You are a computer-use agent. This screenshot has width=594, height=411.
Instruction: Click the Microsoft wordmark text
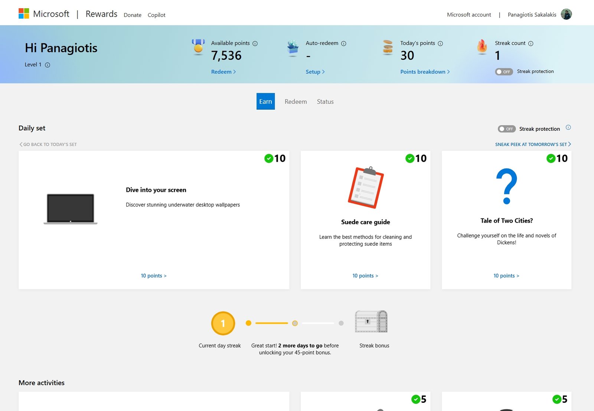[x=51, y=14]
